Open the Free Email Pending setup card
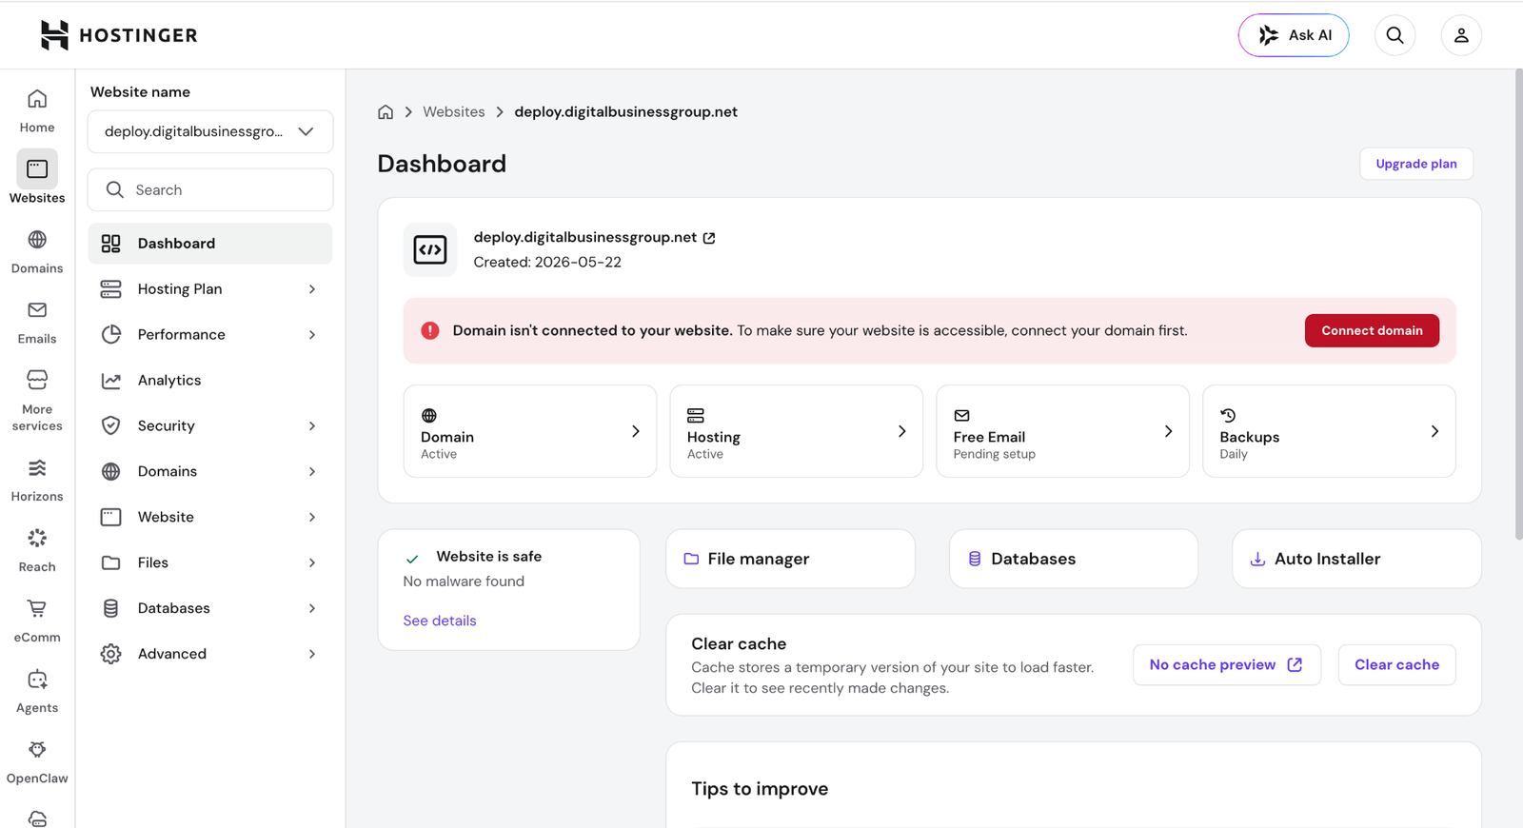The image size is (1523, 828). point(1063,431)
